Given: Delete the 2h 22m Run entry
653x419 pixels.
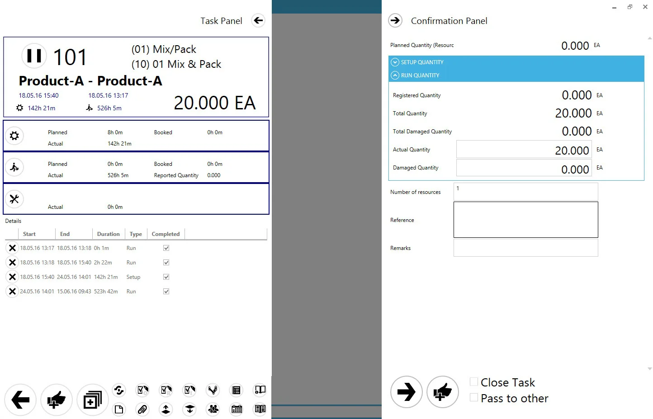Looking at the screenshot, I should click(x=12, y=263).
